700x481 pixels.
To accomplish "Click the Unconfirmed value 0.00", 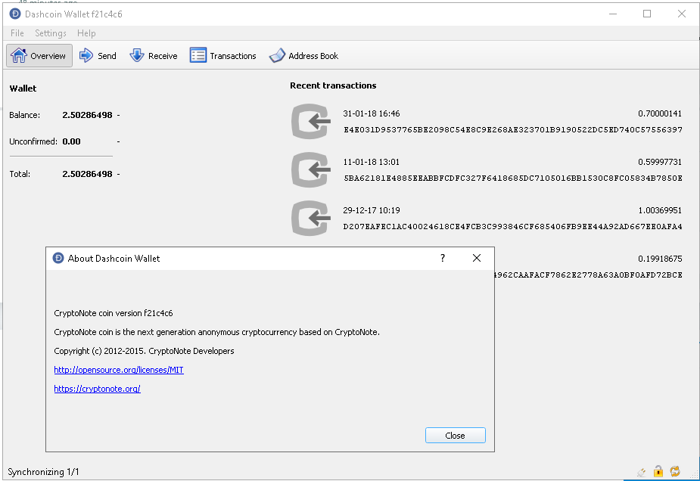I will pyautogui.click(x=71, y=141).
